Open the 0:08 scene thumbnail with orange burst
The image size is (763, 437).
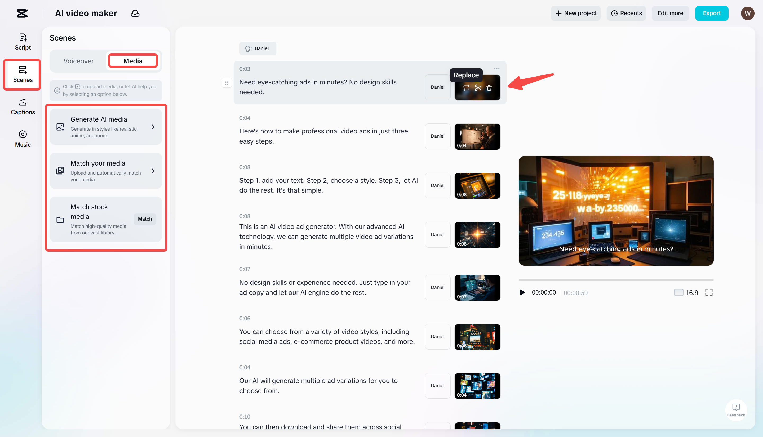478,235
